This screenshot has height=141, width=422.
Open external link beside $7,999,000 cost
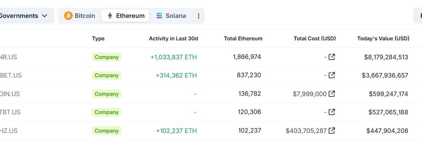click(332, 94)
